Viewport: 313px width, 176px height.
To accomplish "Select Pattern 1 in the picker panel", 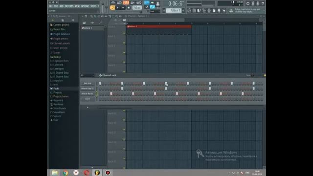I will 92,28.
